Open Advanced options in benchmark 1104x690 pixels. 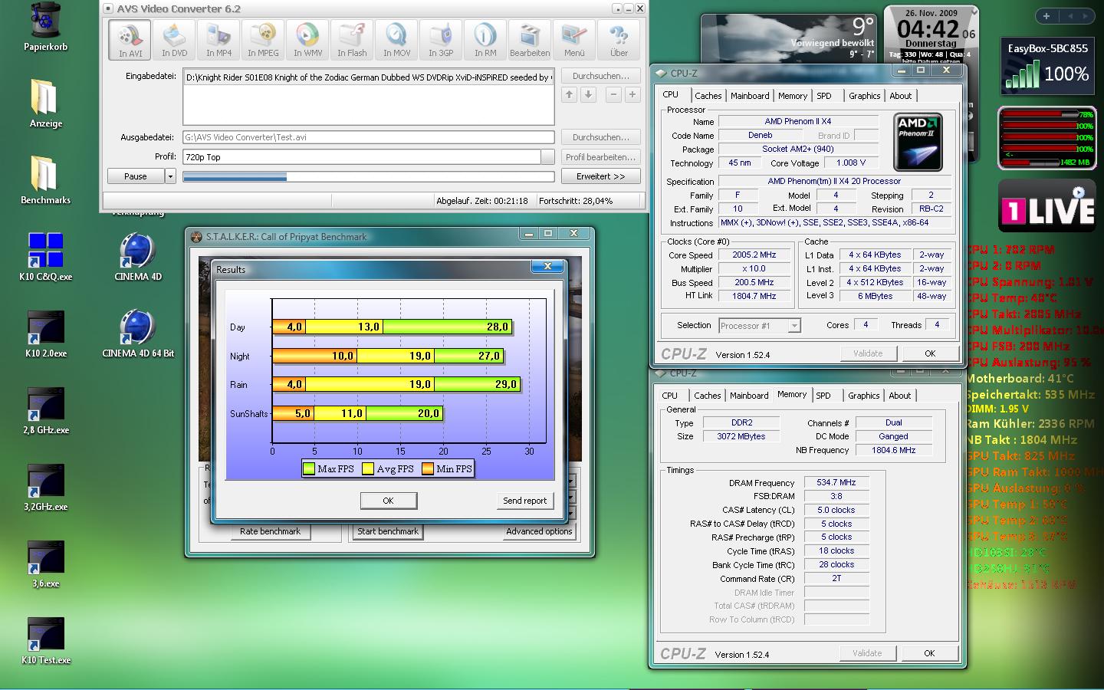point(539,531)
